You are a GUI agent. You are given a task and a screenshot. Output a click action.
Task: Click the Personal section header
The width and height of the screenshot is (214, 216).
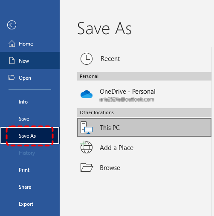tap(144, 76)
